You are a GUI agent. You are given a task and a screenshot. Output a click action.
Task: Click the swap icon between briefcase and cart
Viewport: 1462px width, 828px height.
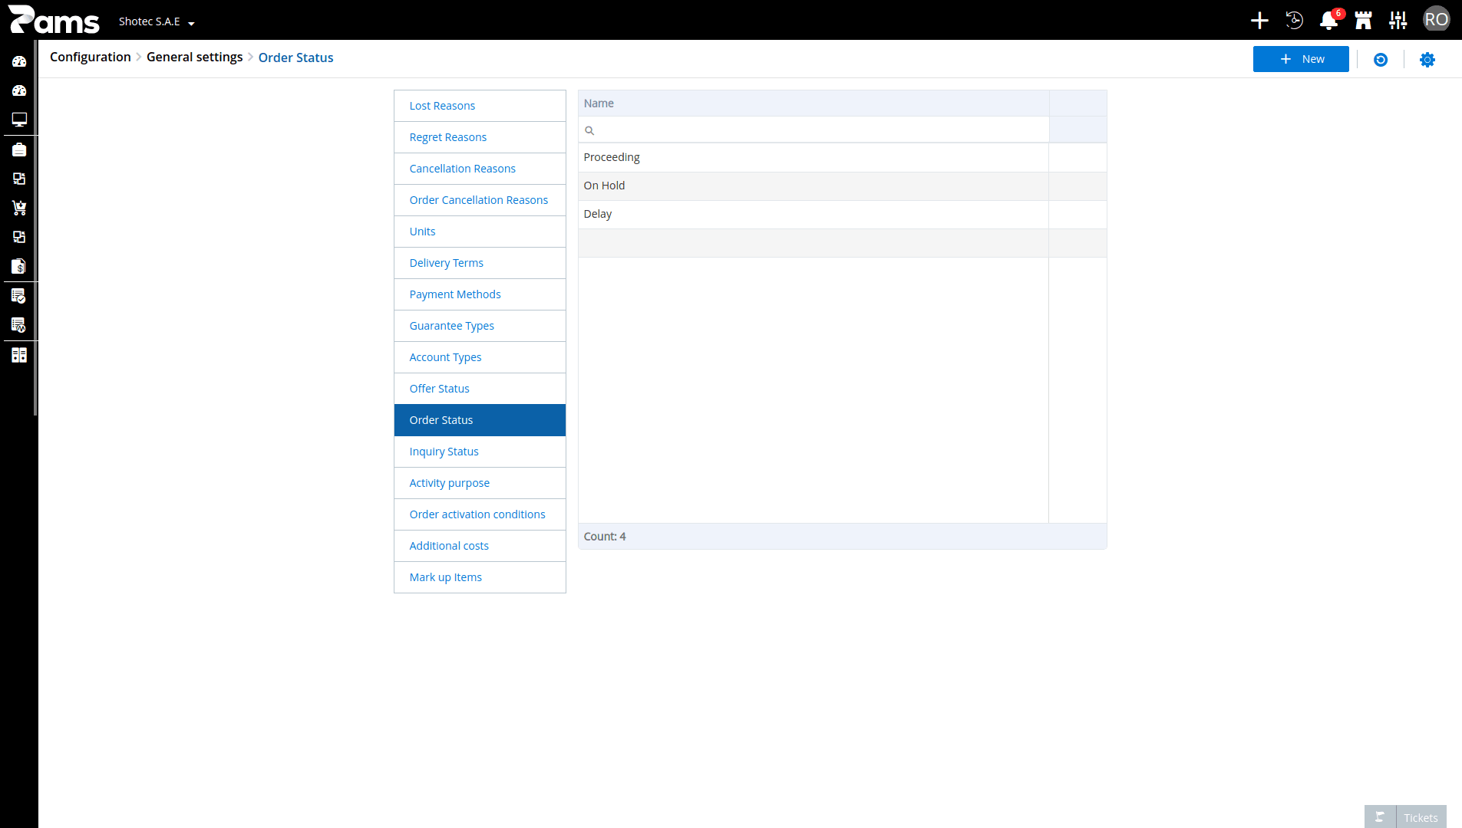tap(19, 179)
